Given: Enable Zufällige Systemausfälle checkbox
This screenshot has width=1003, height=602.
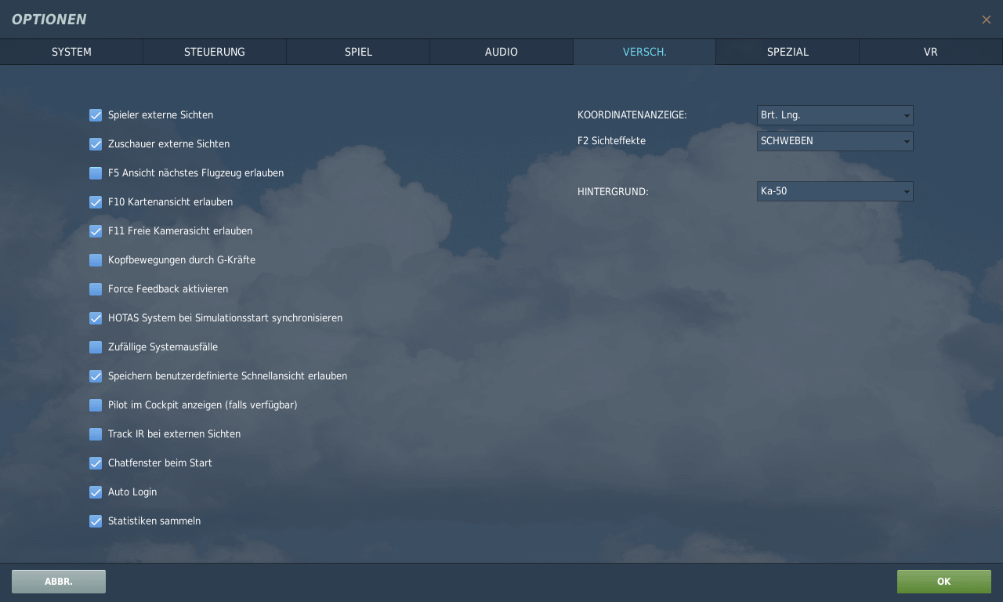Looking at the screenshot, I should (x=96, y=347).
